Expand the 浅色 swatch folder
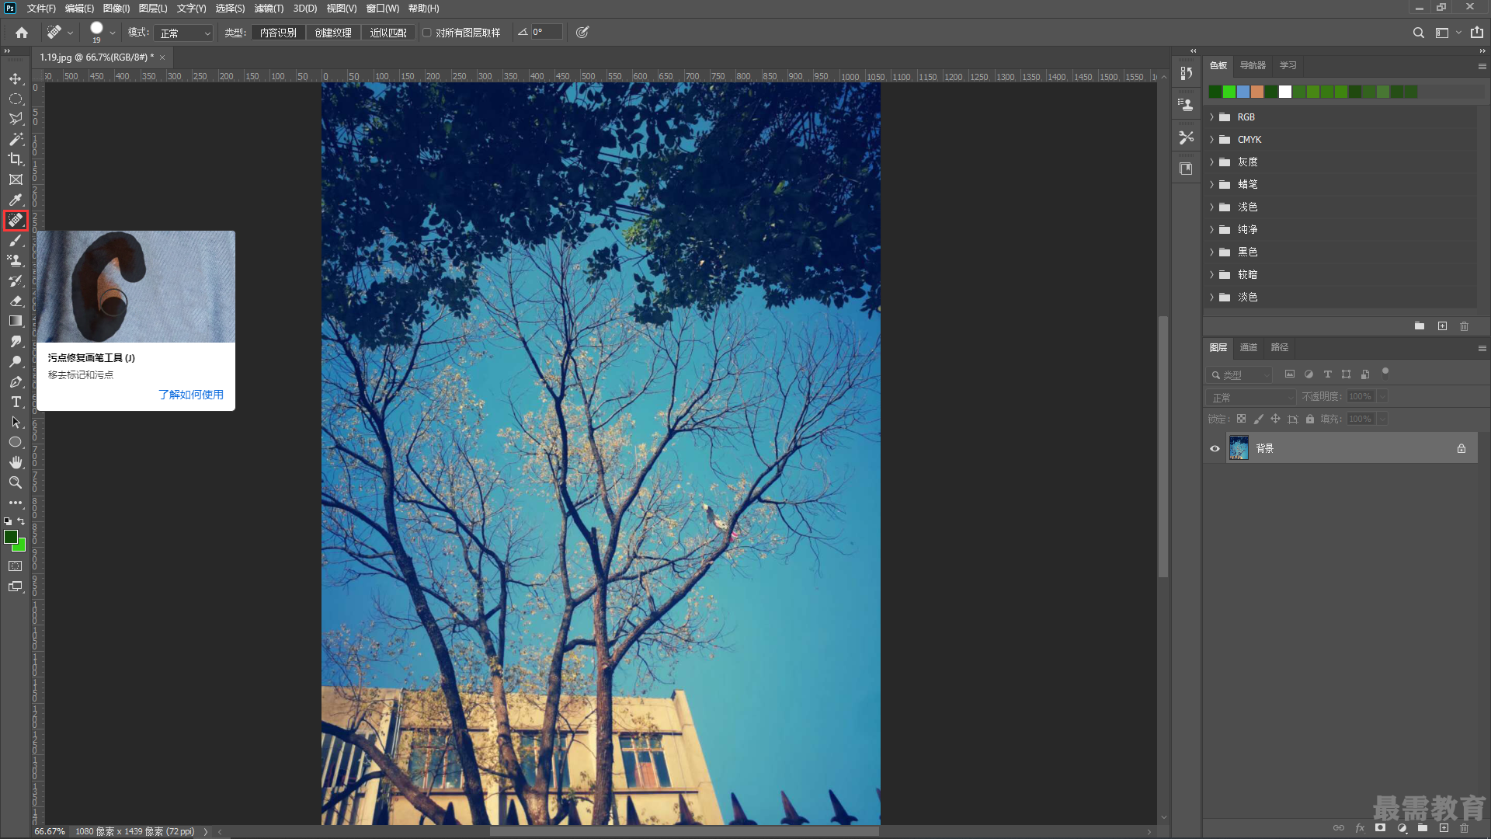 1211,207
